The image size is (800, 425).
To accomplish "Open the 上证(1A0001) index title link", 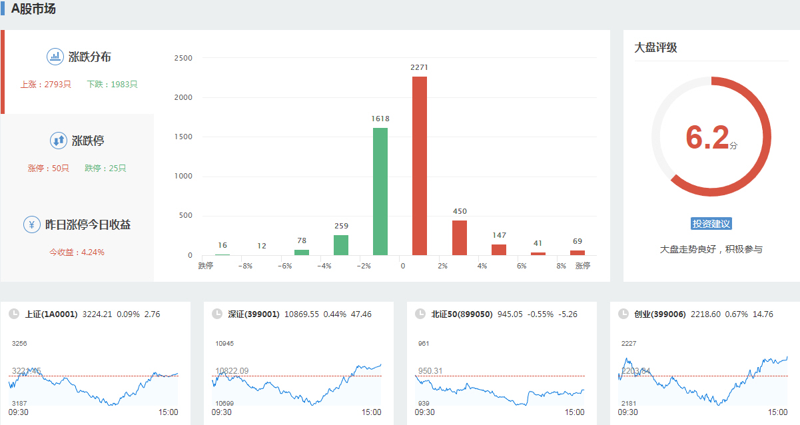I will pyautogui.click(x=51, y=314).
